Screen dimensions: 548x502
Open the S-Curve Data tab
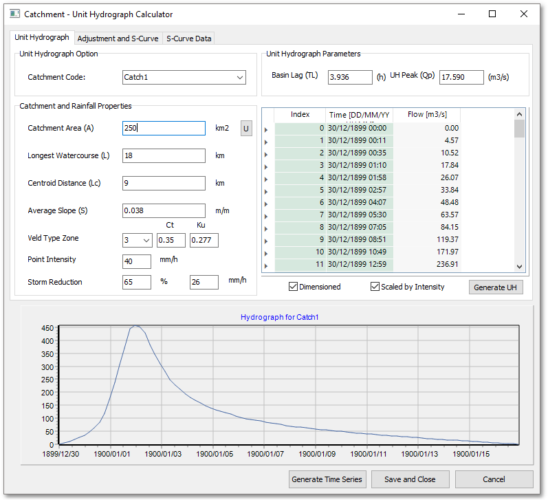[188, 39]
